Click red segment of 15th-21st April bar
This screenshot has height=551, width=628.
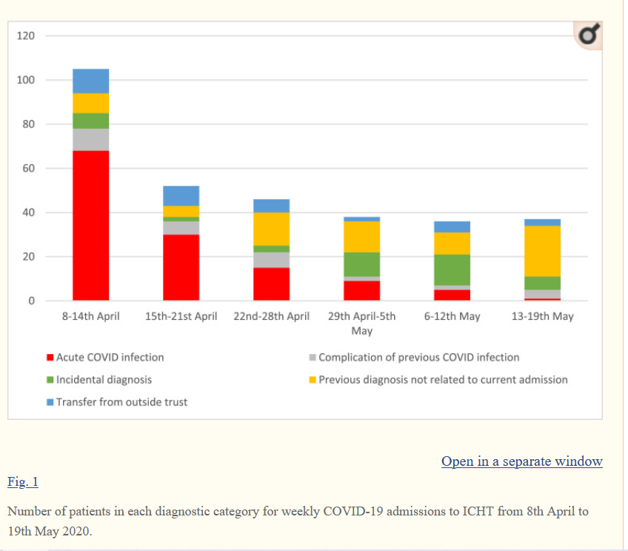click(x=181, y=267)
